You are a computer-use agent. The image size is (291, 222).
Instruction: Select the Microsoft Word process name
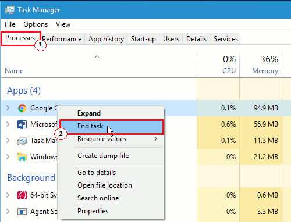[x=44, y=124]
